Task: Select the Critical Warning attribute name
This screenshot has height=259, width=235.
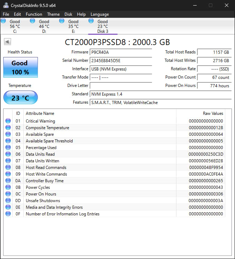Action: coord(40,121)
